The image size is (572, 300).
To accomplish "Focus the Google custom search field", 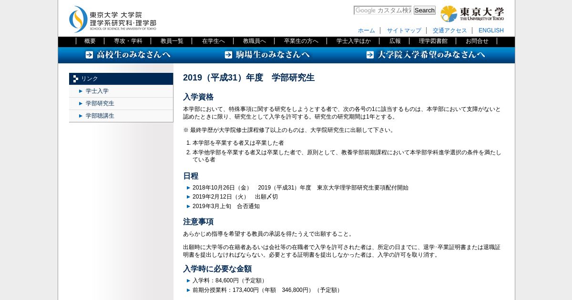I will 383,10.
